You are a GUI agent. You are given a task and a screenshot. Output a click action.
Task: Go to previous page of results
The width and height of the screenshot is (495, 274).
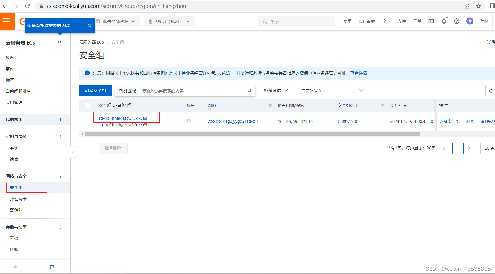444,148
